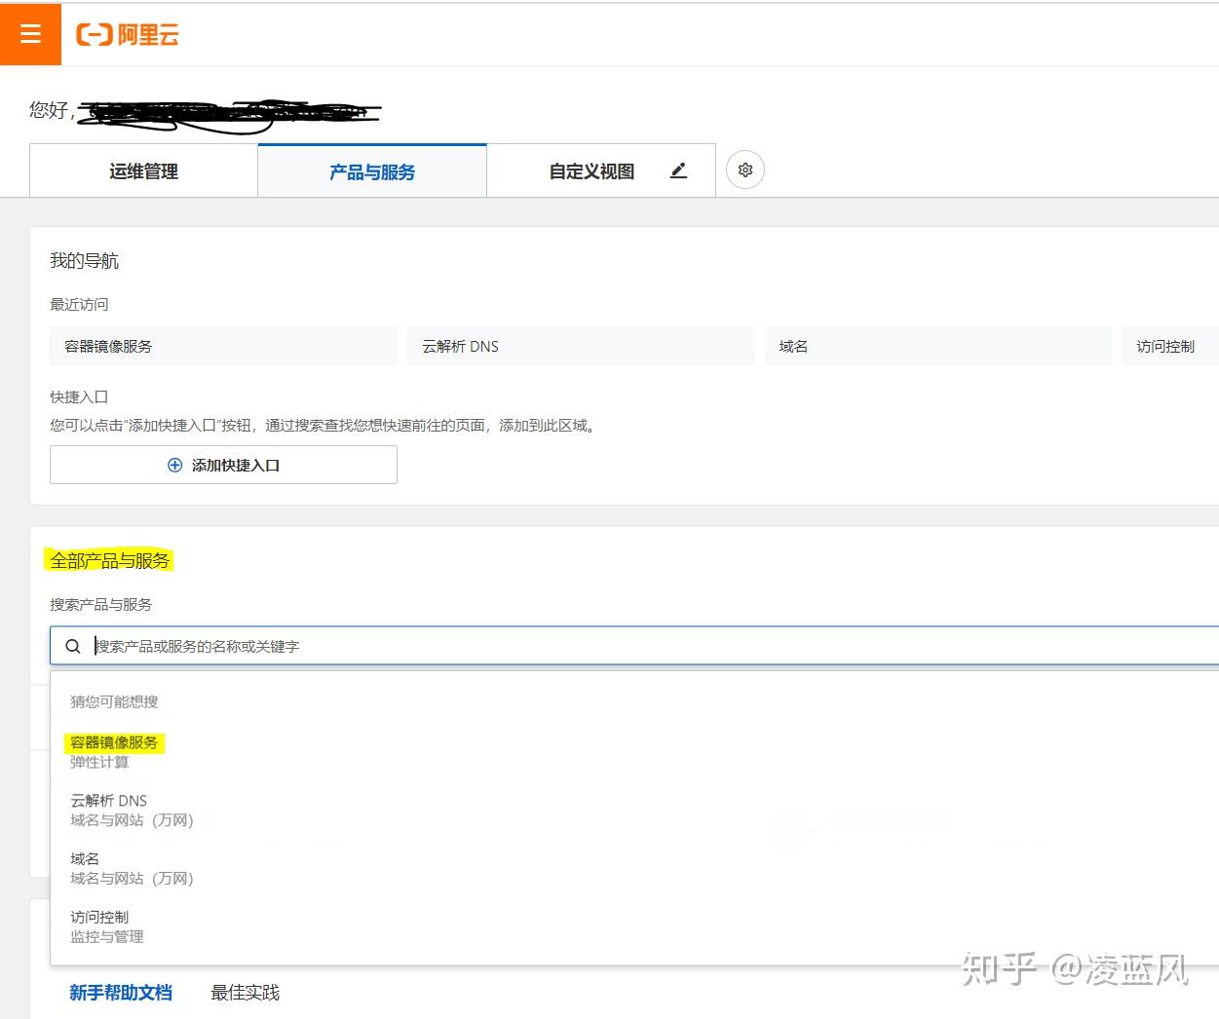1219x1019 pixels.
Task: Open 域名 from recent access
Action: [793, 345]
